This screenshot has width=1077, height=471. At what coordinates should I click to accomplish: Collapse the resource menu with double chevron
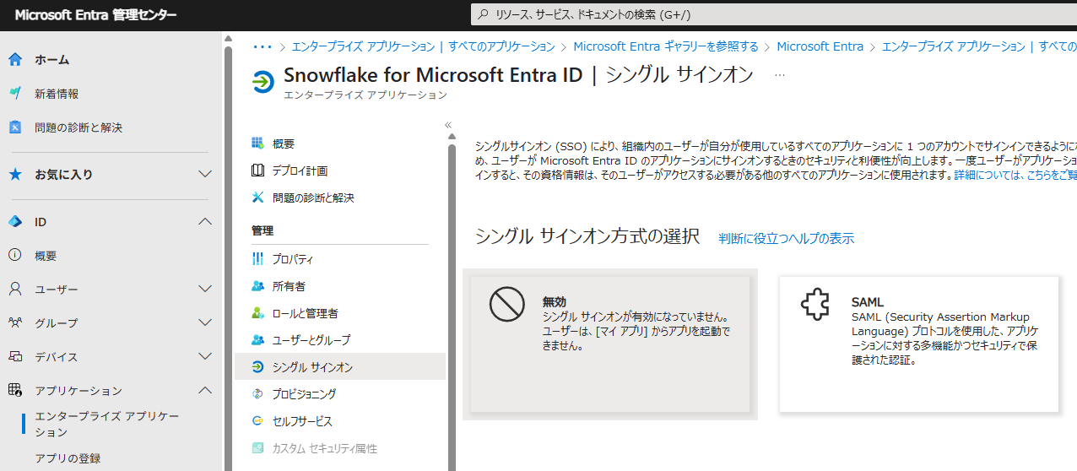pos(448,125)
